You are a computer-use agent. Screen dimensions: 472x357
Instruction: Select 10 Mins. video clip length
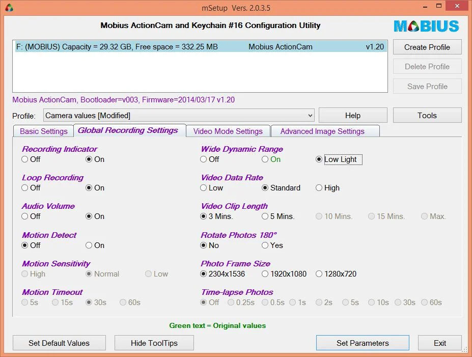pyautogui.click(x=334, y=216)
